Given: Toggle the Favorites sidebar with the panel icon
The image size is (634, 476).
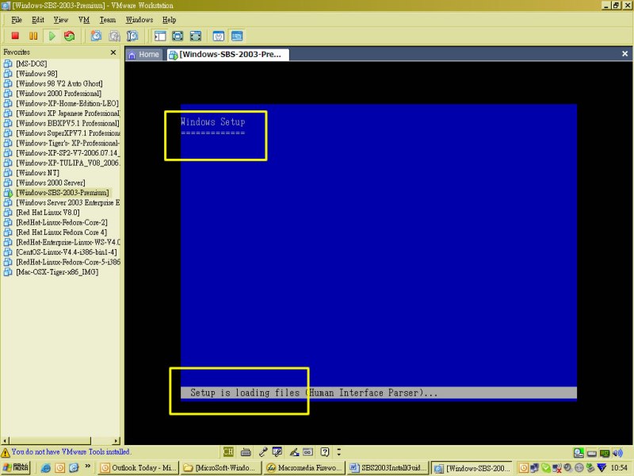Looking at the screenshot, I should tap(160, 36).
